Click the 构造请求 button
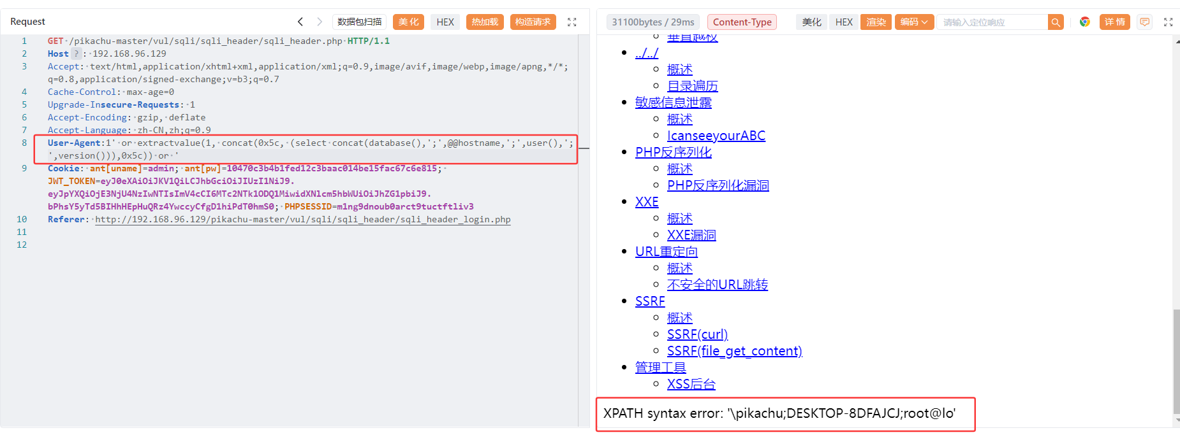Image resolution: width=1180 pixels, height=435 pixels. click(x=533, y=22)
